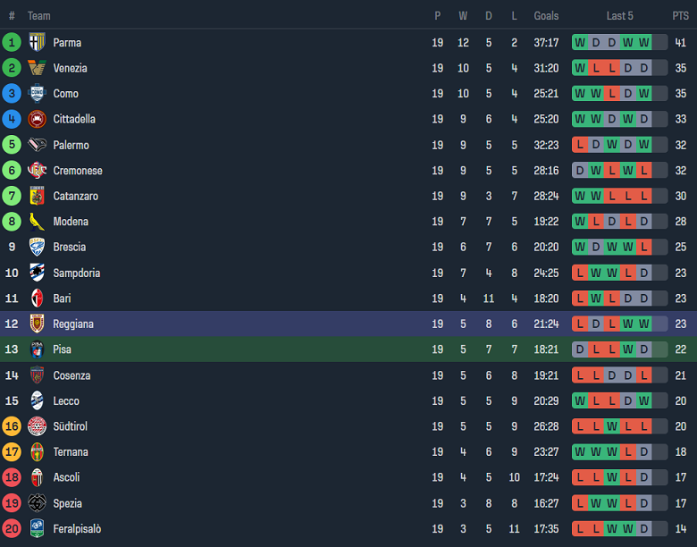This screenshot has width=697, height=547.
Task: Click the Spezia team logo
Action: [37, 503]
